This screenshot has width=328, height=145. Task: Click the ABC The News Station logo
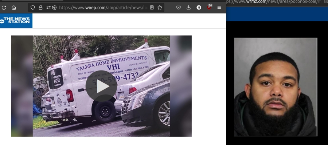click(x=16, y=21)
